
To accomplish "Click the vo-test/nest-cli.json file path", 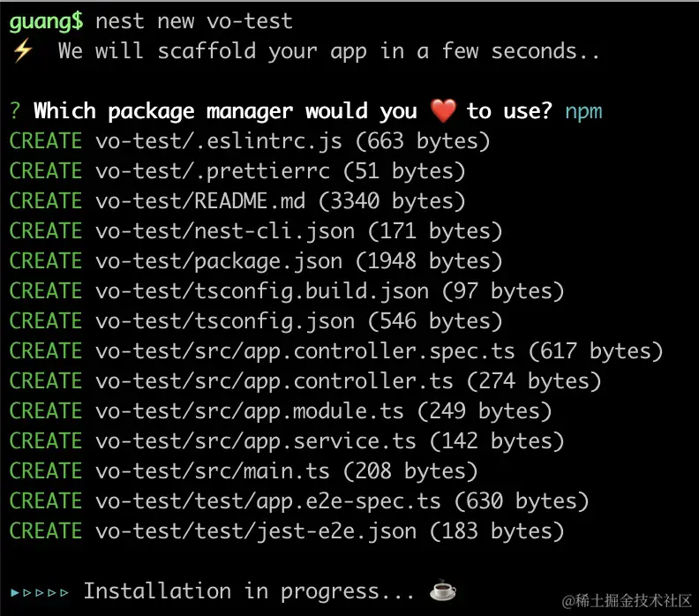I will pos(225,231).
